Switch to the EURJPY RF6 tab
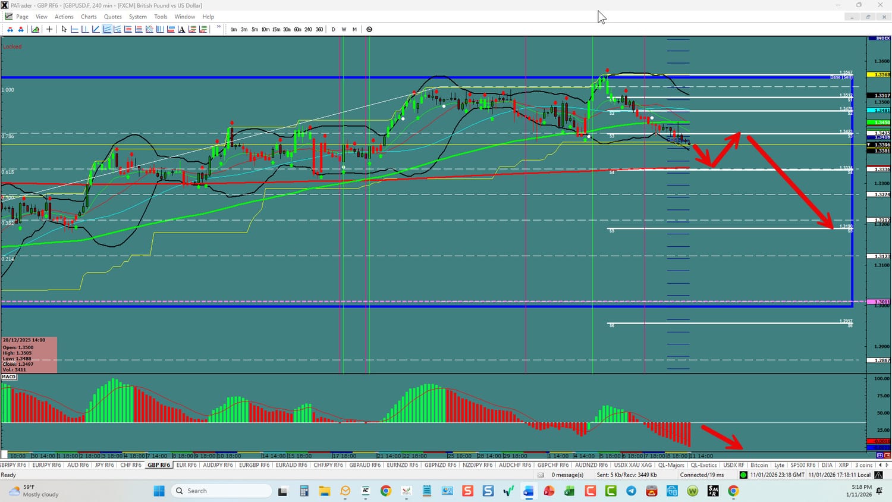 (x=46, y=465)
